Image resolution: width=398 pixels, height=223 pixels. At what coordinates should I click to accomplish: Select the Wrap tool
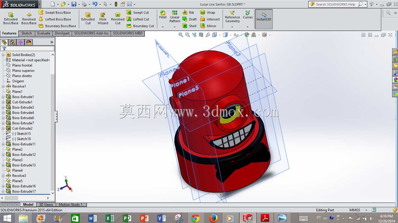click(x=207, y=13)
